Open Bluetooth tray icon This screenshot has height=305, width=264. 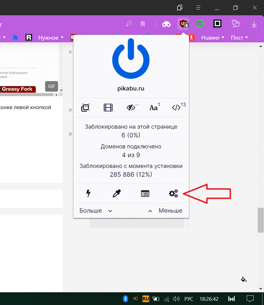point(126,299)
